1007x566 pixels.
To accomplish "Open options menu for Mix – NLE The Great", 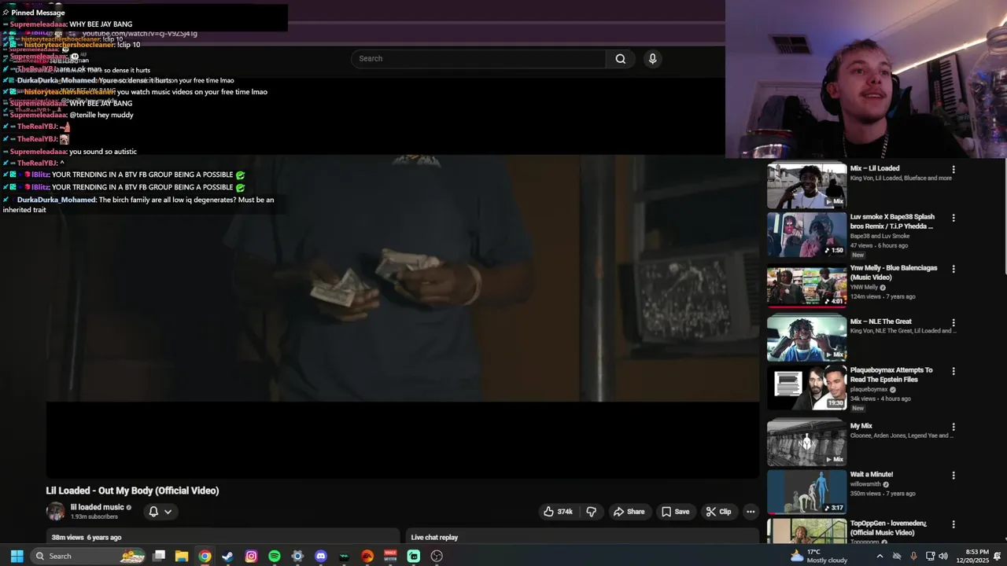I will [x=954, y=322].
